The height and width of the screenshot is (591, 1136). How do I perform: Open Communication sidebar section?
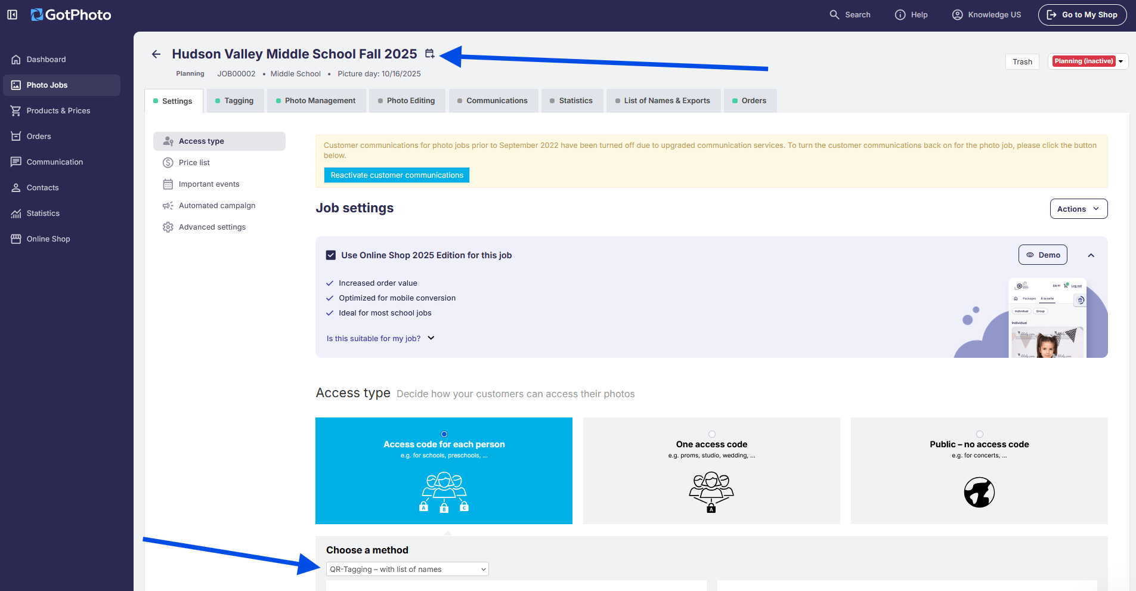(x=61, y=162)
